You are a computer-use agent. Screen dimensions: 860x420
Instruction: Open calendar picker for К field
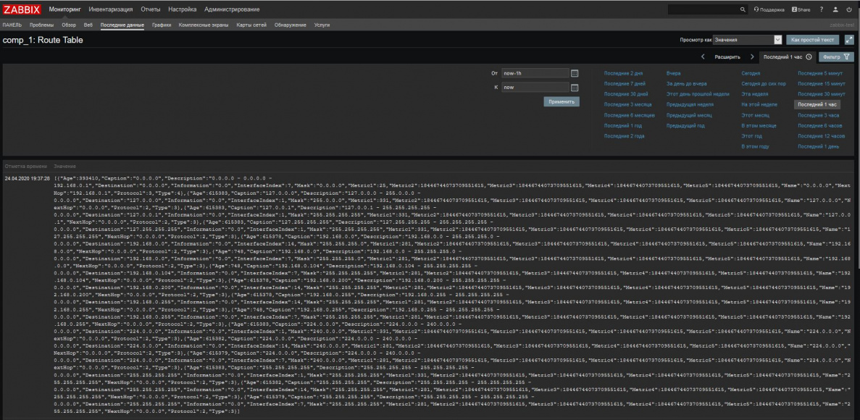coord(575,88)
